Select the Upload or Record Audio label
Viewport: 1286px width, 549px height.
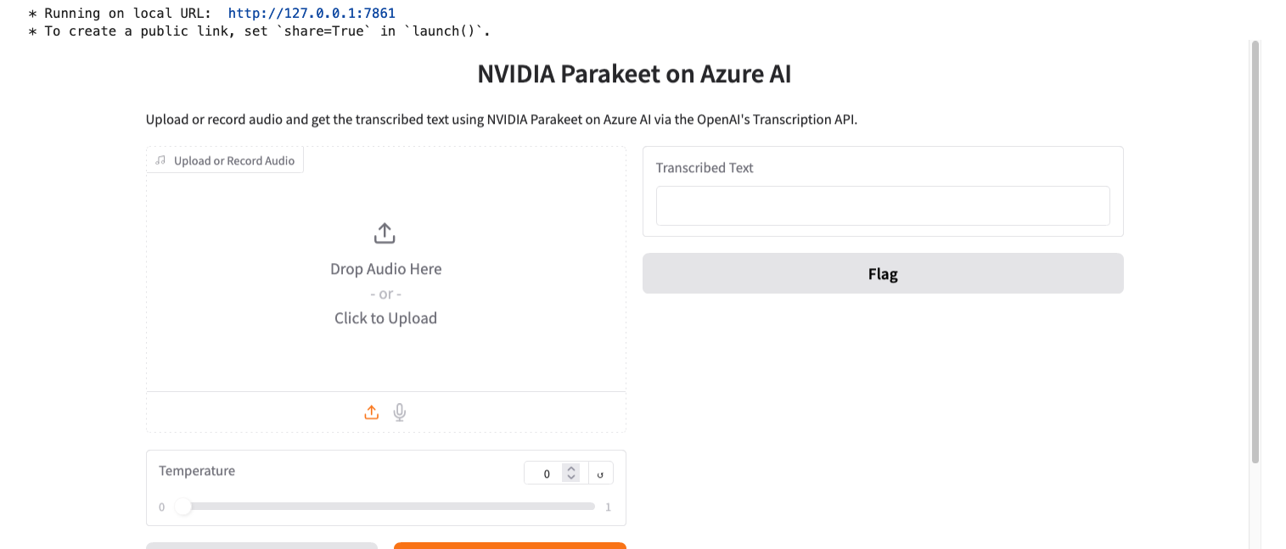point(233,160)
